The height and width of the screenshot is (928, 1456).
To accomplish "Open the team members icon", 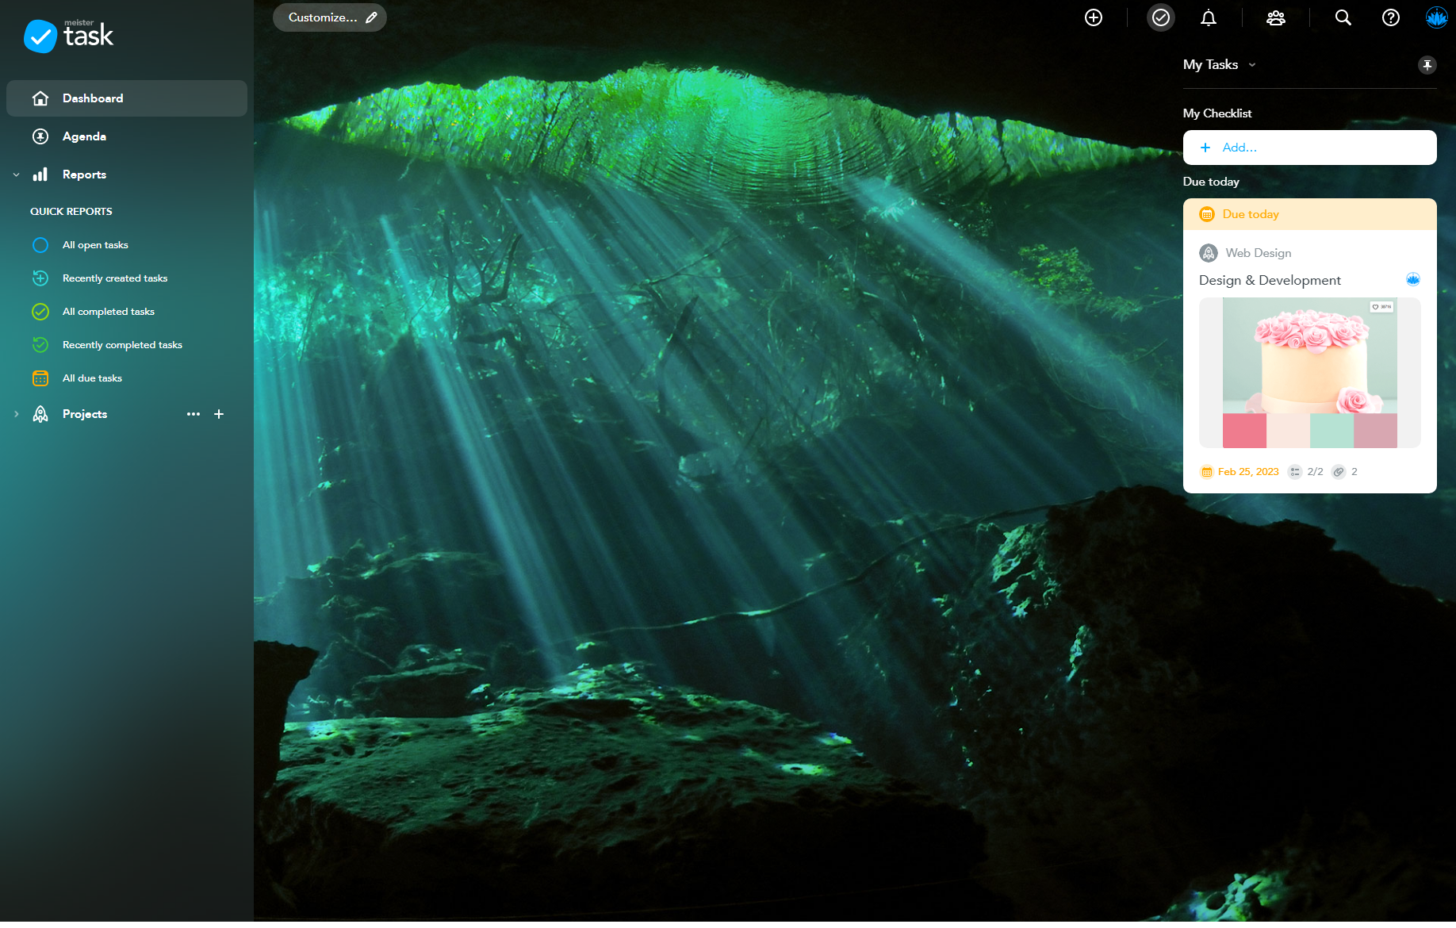I will [x=1275, y=17].
